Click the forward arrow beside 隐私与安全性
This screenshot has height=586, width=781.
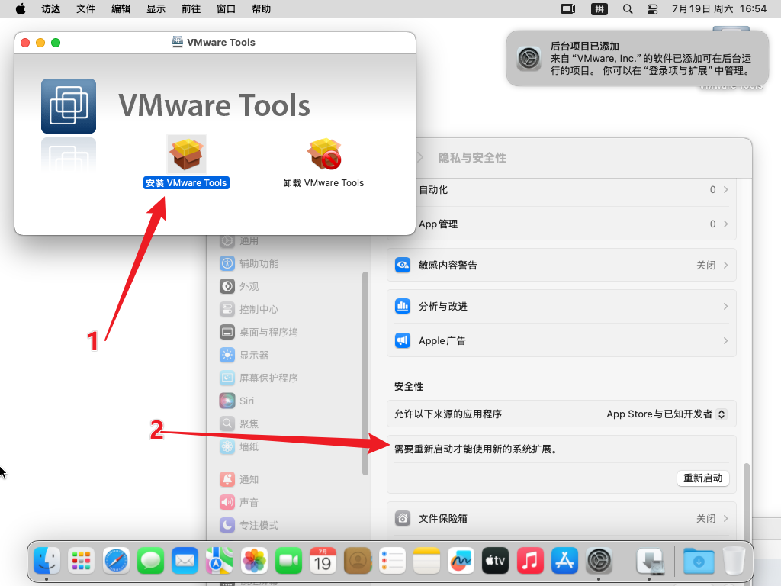420,158
